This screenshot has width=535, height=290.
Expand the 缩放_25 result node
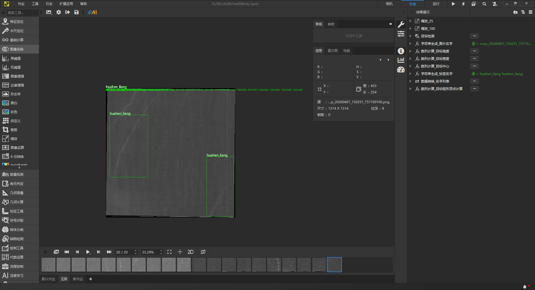click(x=410, y=21)
